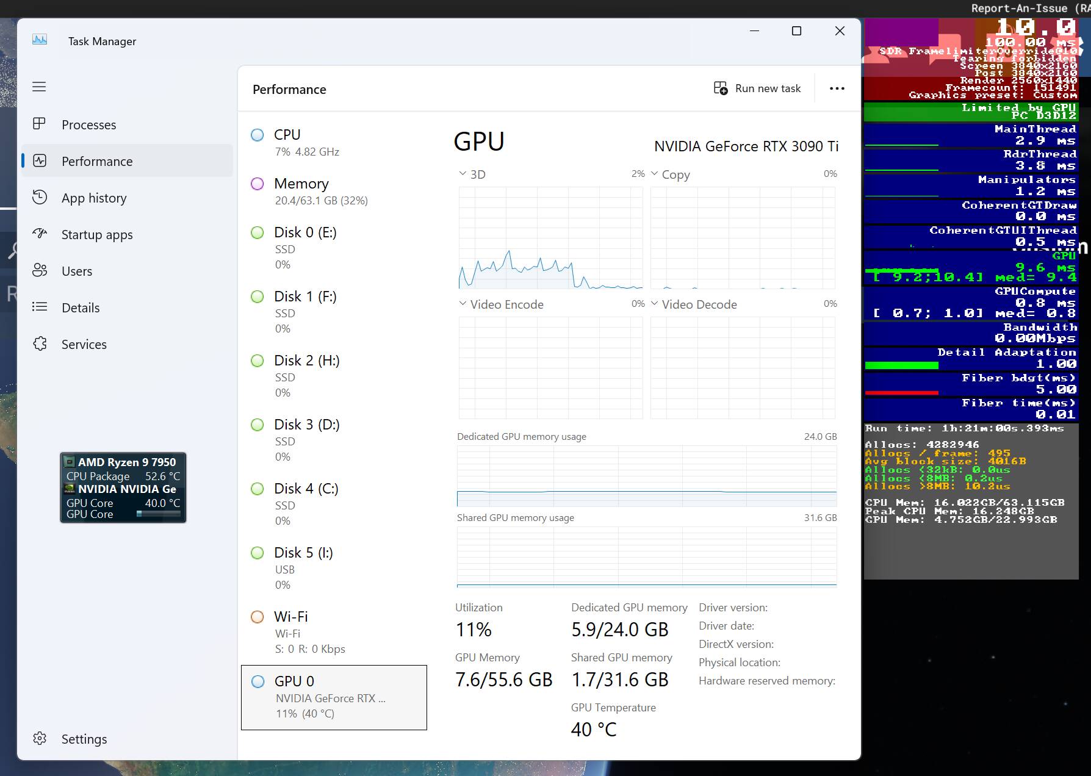The height and width of the screenshot is (776, 1091).
Task: Open the Details list icon
Action: (39, 307)
